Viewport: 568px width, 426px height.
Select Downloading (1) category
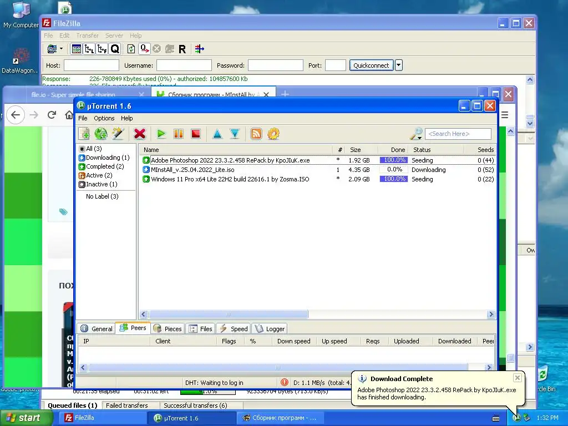coord(104,158)
